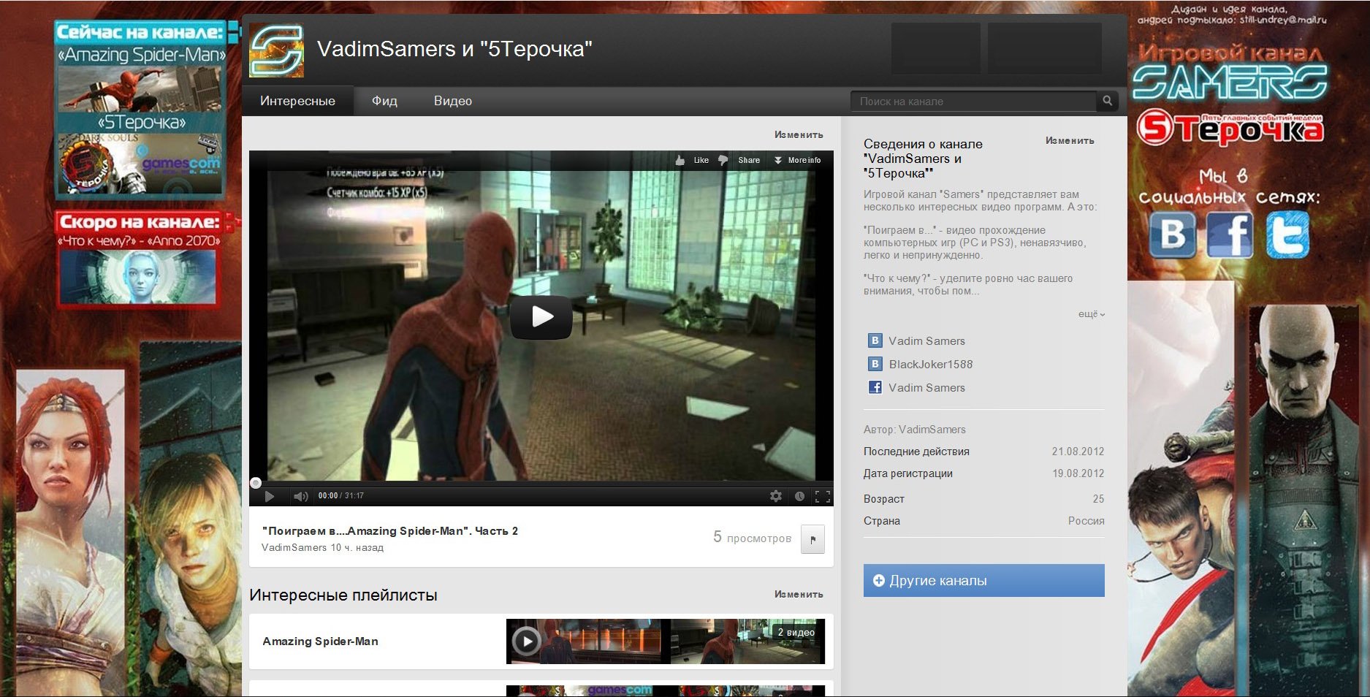
Task: Expand the channel description with ещё
Action: coord(1092,314)
